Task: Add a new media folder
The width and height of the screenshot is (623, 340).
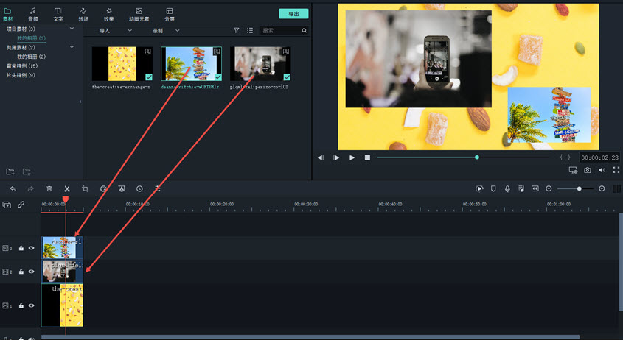Action: tap(10, 171)
